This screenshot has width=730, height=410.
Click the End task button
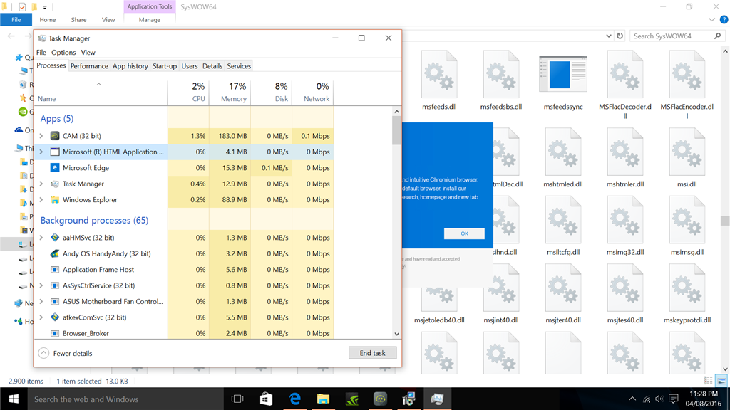(x=372, y=353)
